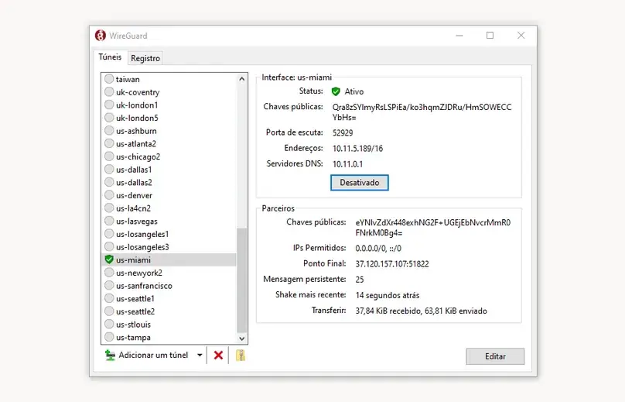Click the peer public key starting eYNlvZd
Viewport: 625px width, 402px height.
click(x=433, y=228)
